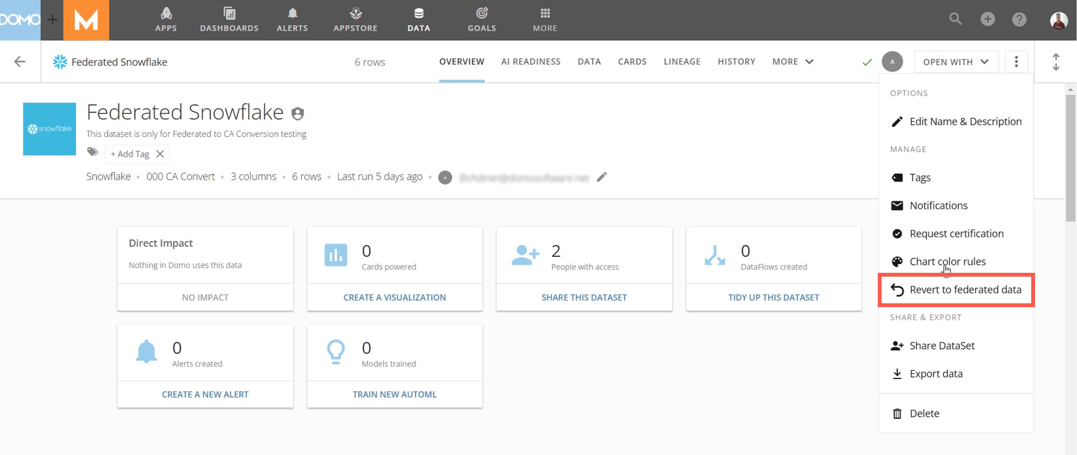The width and height of the screenshot is (1077, 455).
Task: Select Request certification option
Action: [x=956, y=233]
